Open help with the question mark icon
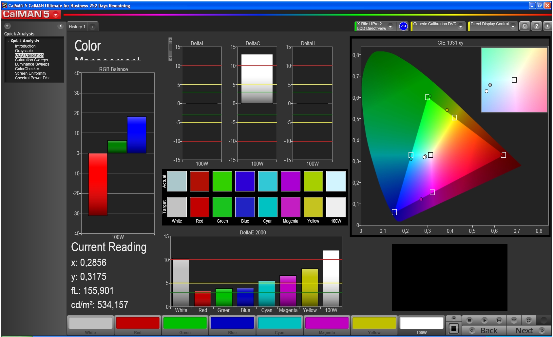Screen dimensions: 553x337 536,26
